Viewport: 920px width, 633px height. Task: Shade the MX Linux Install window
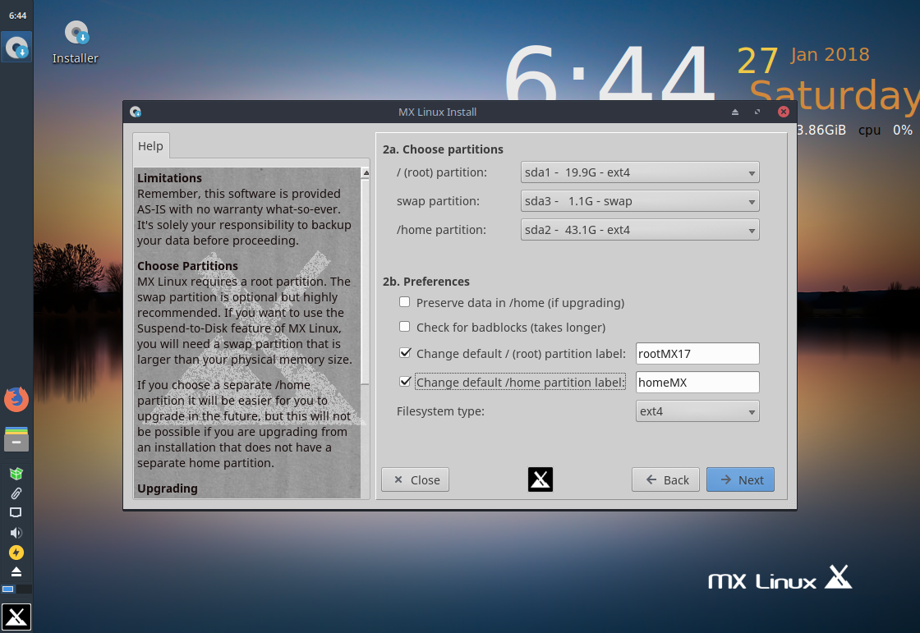point(735,112)
